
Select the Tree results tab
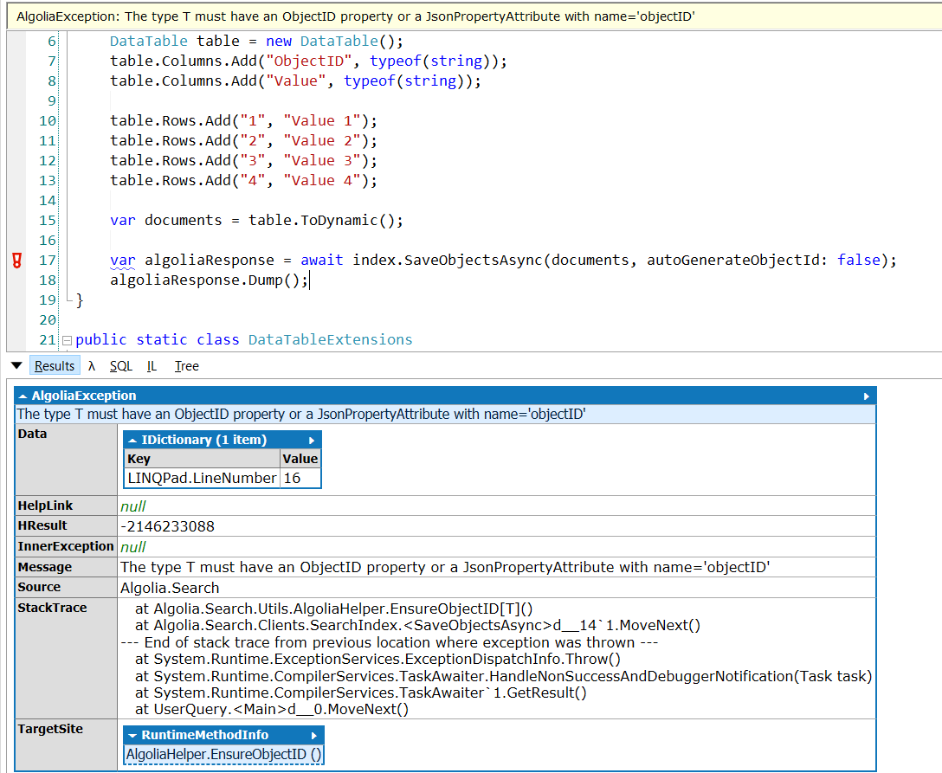186,365
